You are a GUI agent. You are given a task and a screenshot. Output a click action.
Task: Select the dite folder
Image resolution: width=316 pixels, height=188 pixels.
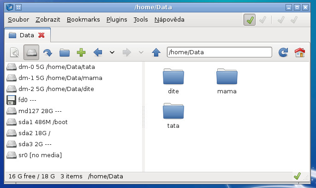(x=173, y=81)
